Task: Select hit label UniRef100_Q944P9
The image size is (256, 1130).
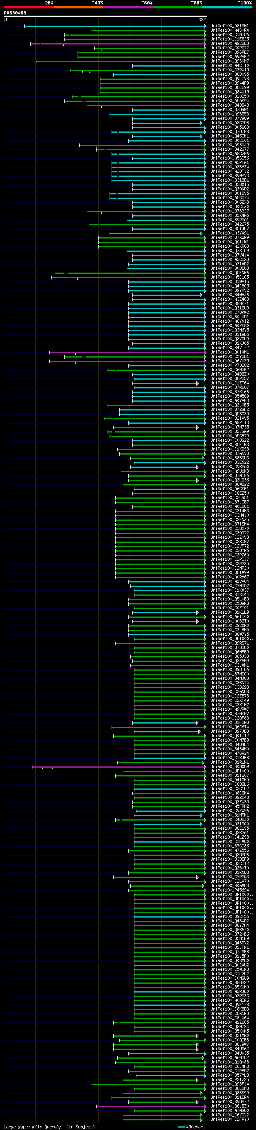Action: [x=229, y=83]
